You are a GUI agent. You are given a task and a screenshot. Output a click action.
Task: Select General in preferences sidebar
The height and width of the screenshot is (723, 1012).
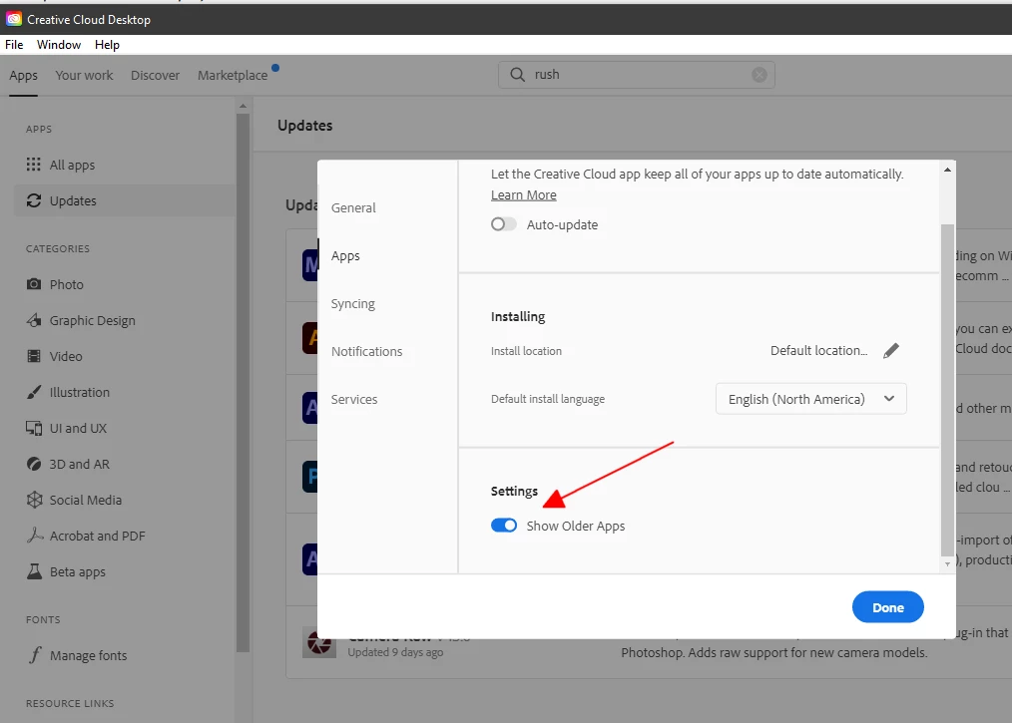pos(353,207)
